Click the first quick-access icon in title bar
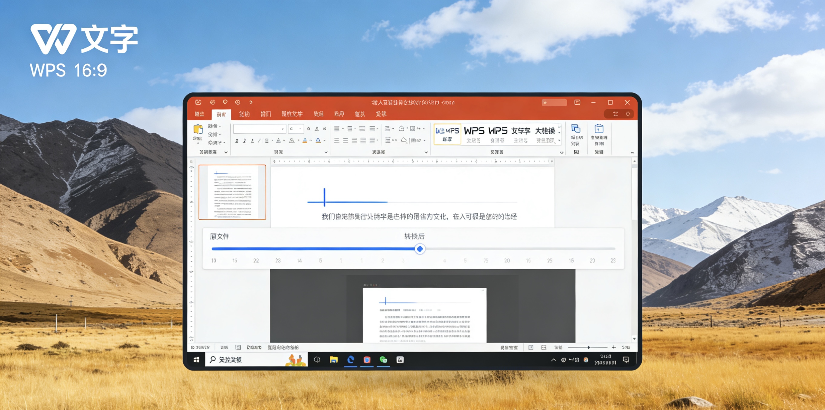825x410 pixels. pyautogui.click(x=198, y=102)
